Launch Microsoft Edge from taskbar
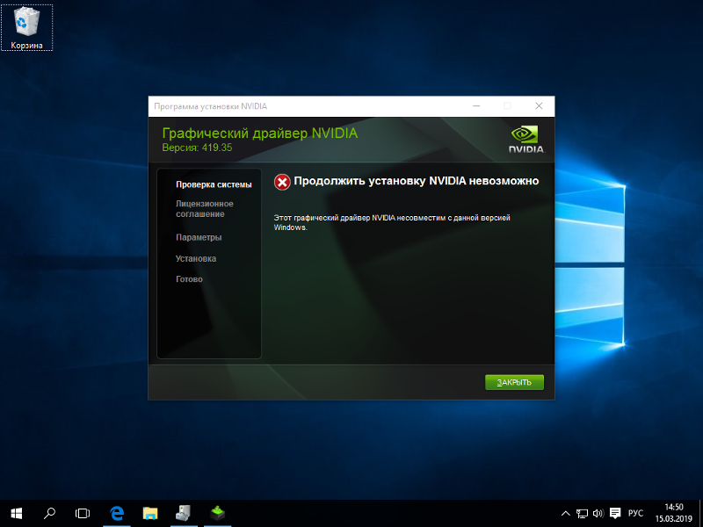This screenshot has height=527, width=703. tap(117, 513)
